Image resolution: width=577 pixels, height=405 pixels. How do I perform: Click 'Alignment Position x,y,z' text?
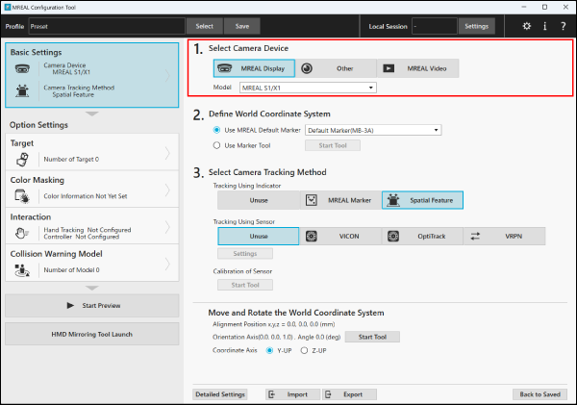click(x=244, y=324)
